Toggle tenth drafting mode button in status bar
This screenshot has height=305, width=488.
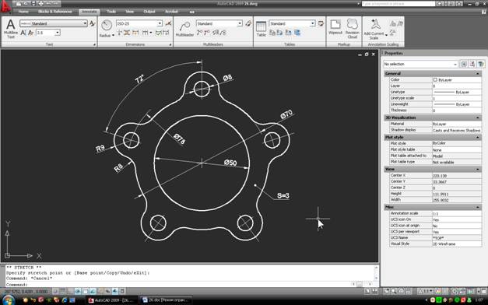tap(122, 291)
